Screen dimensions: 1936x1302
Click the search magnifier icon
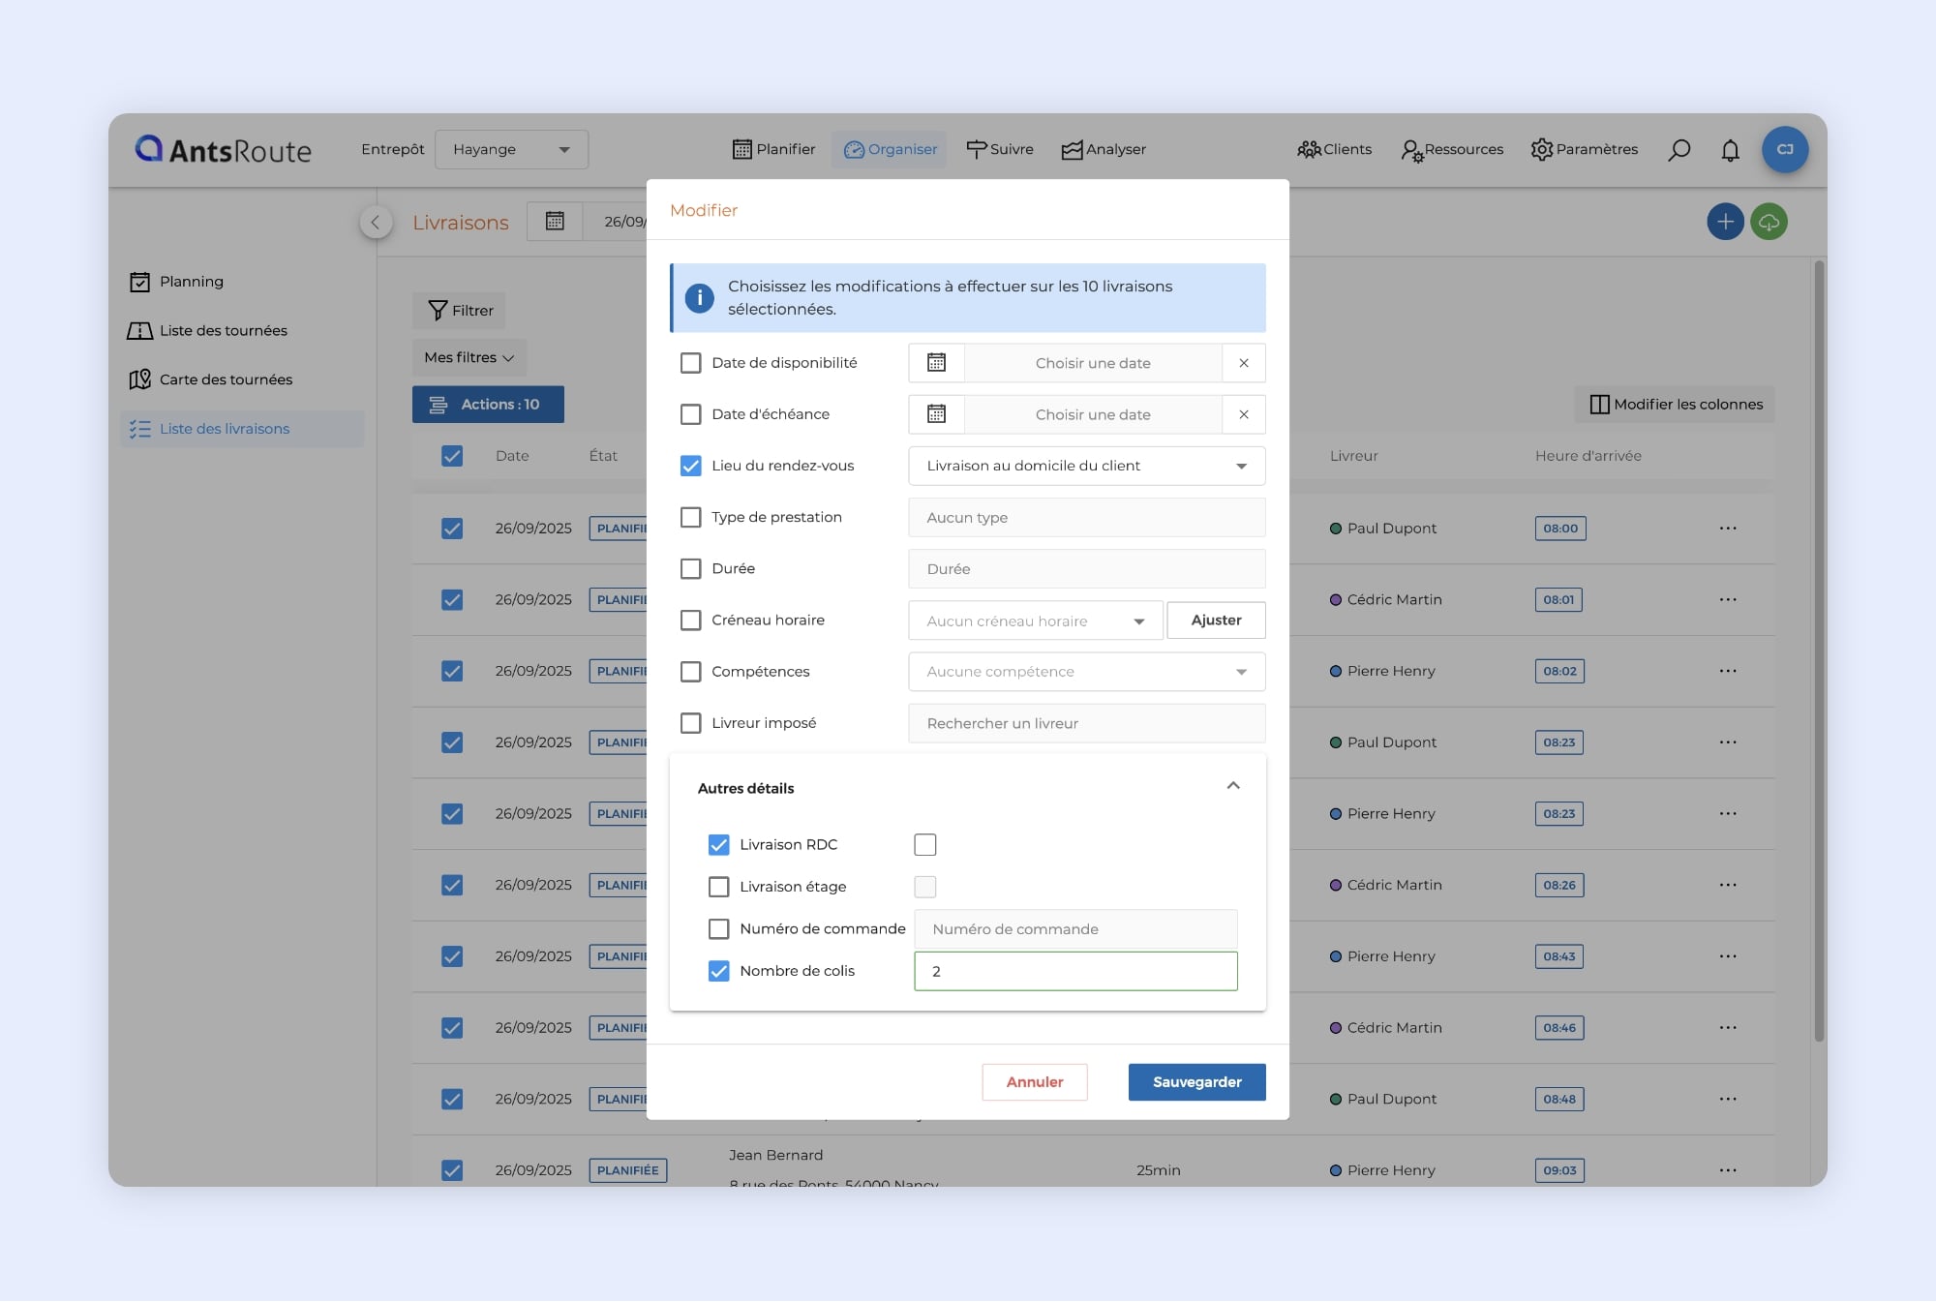point(1679,150)
